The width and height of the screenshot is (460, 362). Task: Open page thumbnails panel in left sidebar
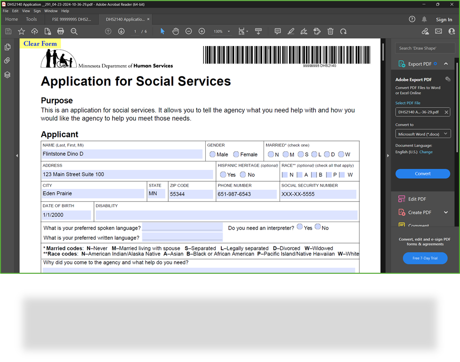7,47
